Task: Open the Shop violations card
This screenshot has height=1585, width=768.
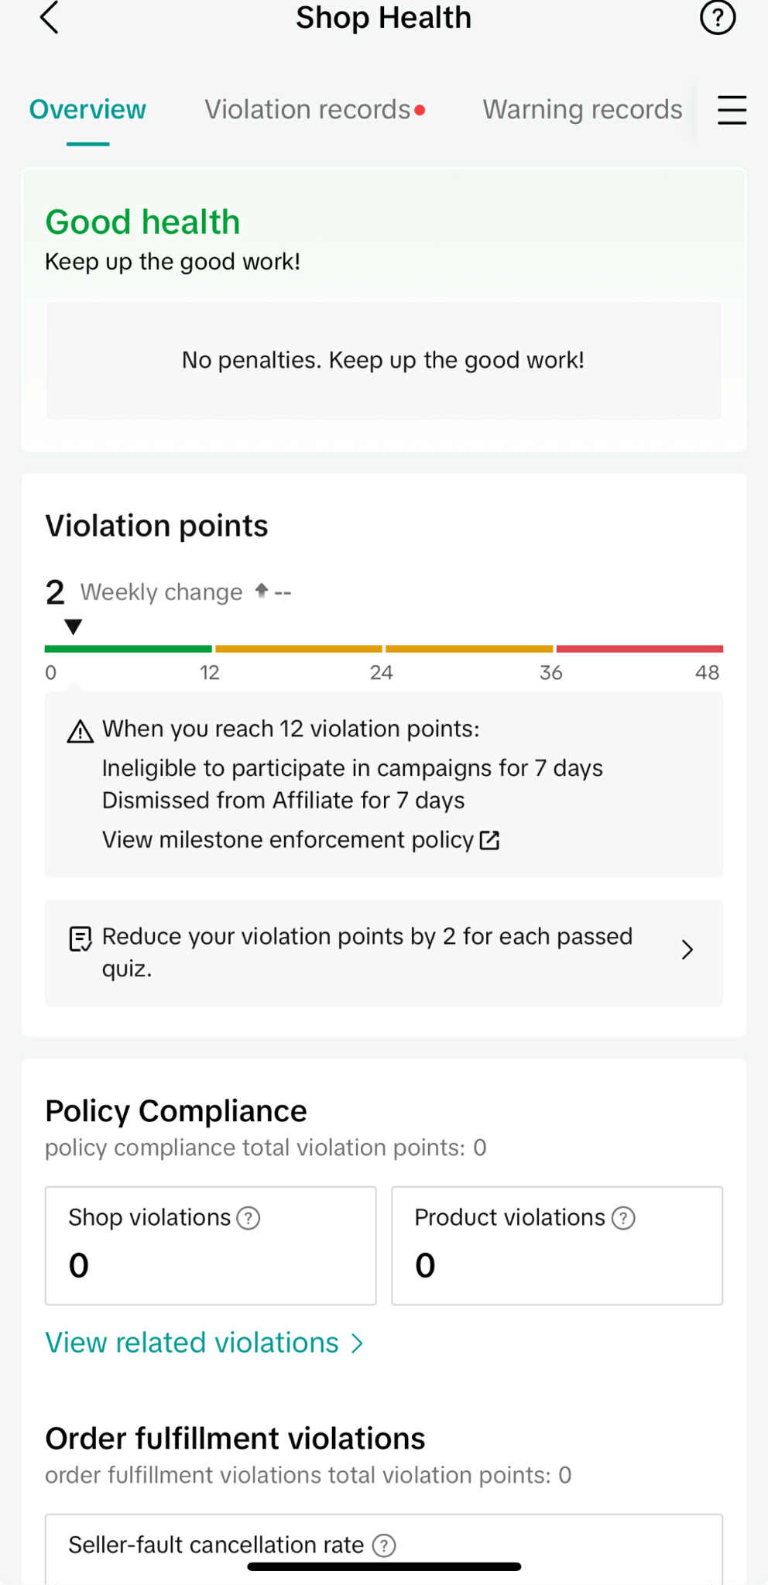Action: coord(211,1246)
